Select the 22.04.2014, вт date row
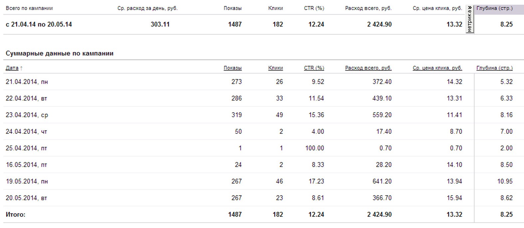524x228 pixels. [26, 99]
